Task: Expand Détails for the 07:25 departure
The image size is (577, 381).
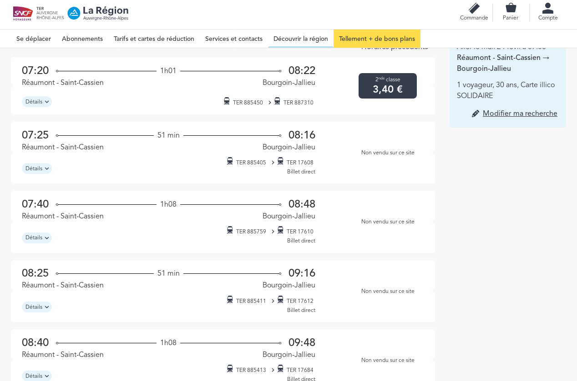Action: [36, 168]
